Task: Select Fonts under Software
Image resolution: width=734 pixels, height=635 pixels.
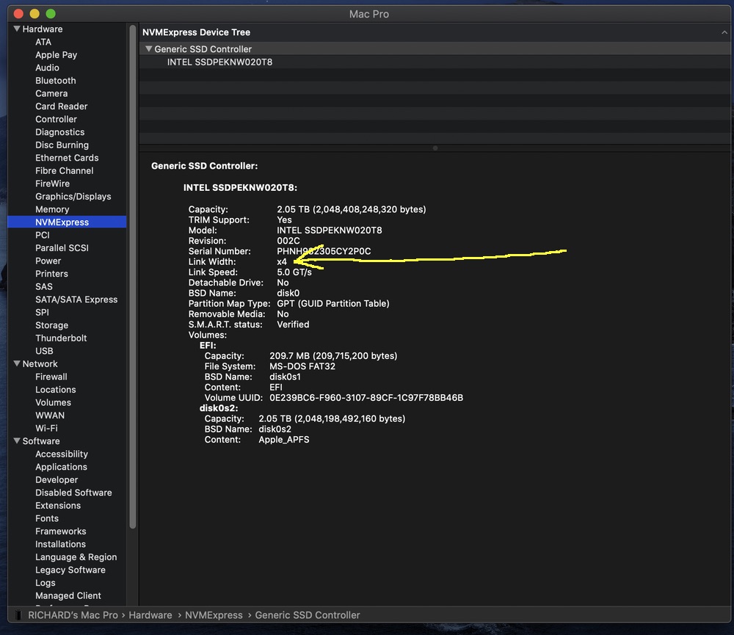Action: click(47, 518)
